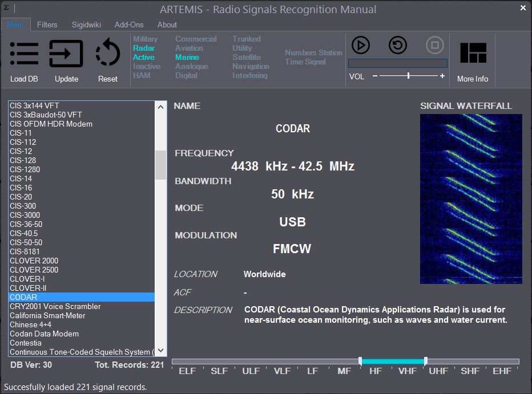Toggle the Marine category filter
Image resolution: width=532 pixels, height=394 pixels.
tap(187, 58)
